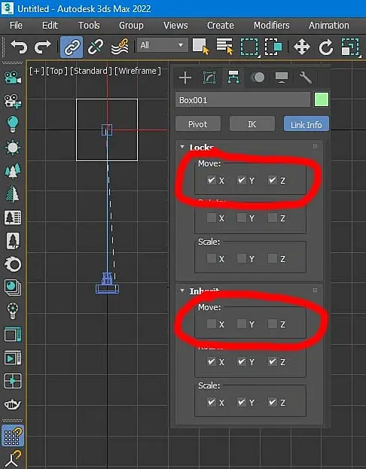Open the Modifiers menu
The width and height of the screenshot is (366, 469).
coord(271,26)
